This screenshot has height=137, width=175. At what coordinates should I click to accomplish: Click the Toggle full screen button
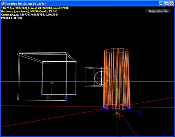tap(158, 11)
